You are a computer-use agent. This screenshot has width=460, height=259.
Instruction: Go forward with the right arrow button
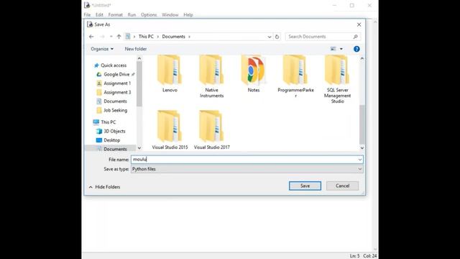(102, 37)
